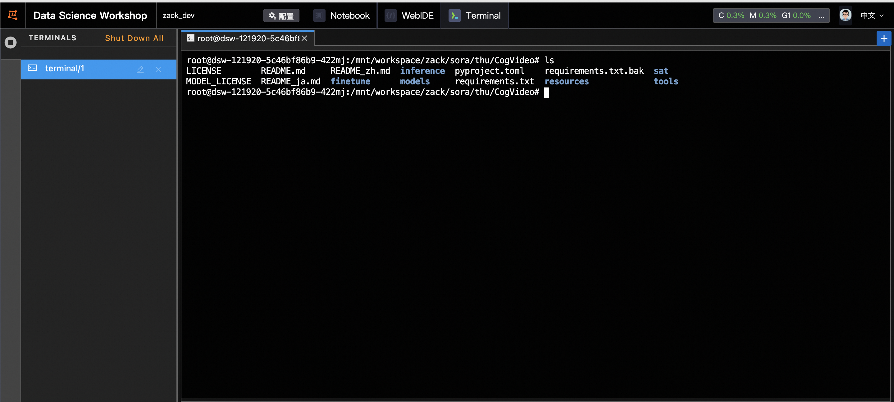
Task: Select the root@dsw-121920-5c46bf8 terminal tab
Action: pyautogui.click(x=248, y=38)
